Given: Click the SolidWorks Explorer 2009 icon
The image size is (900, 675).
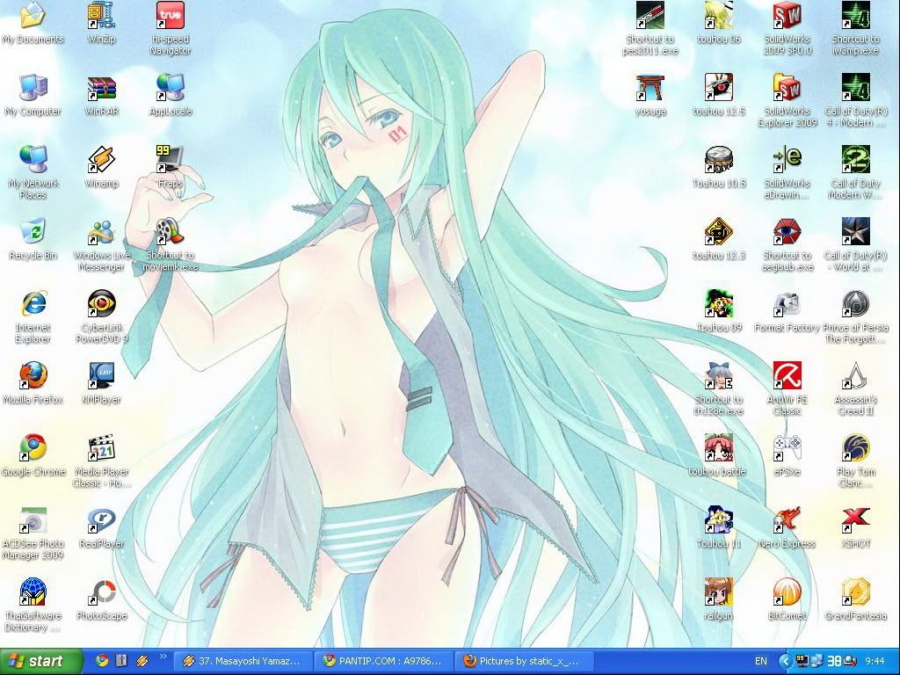Looking at the screenshot, I should [787, 87].
